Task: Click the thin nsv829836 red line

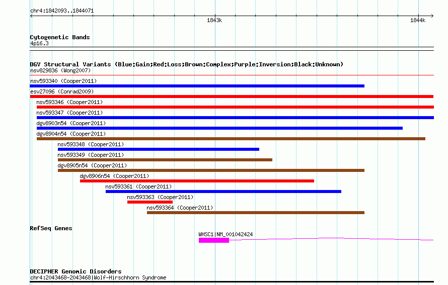Action: [x=232, y=75]
